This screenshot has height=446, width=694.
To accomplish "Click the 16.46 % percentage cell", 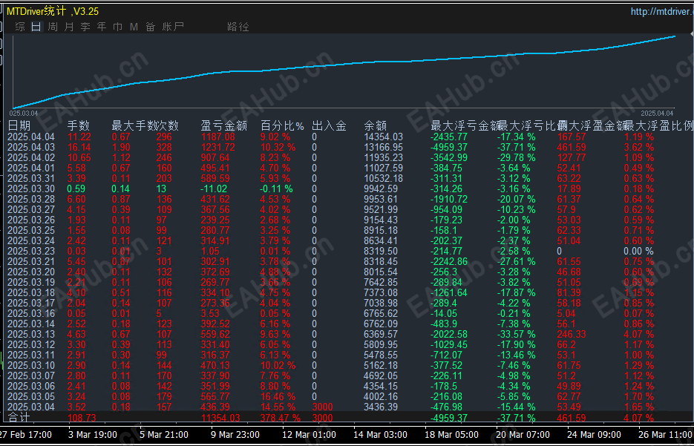I will 278,397.
